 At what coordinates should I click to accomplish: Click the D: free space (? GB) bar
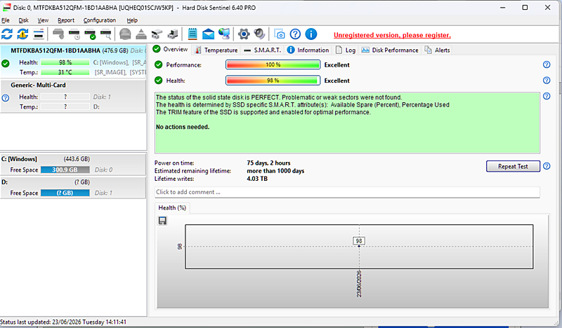coord(65,193)
